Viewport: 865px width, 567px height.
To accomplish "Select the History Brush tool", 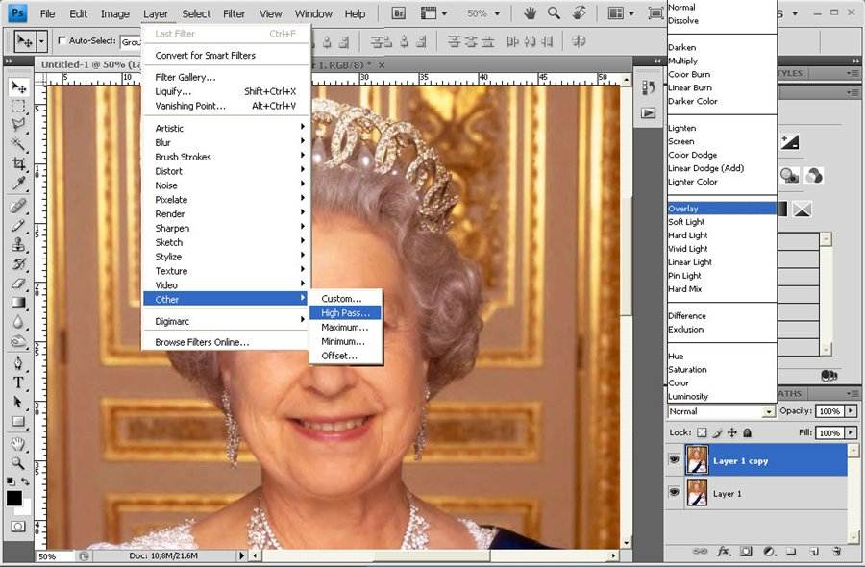I will 18,263.
